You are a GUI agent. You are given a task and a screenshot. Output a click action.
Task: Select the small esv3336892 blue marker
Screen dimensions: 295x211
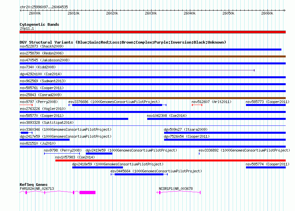click(x=199, y=154)
